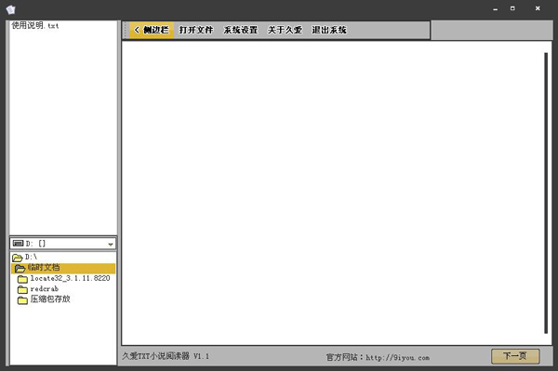The width and height of the screenshot is (558, 371).
Task: Click the folder icon beside 压缩包存放
Action: [22, 300]
